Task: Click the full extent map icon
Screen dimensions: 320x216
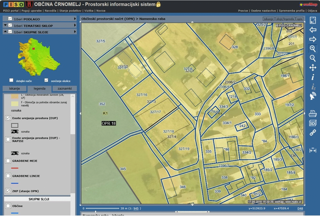Action: (313, 20)
